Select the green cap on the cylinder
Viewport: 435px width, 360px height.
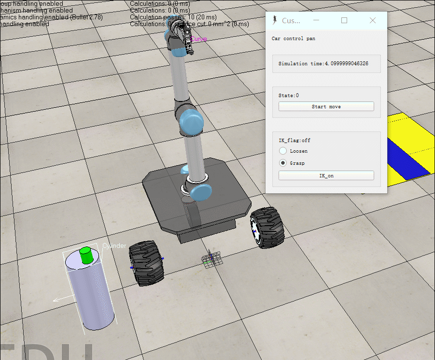click(86, 255)
